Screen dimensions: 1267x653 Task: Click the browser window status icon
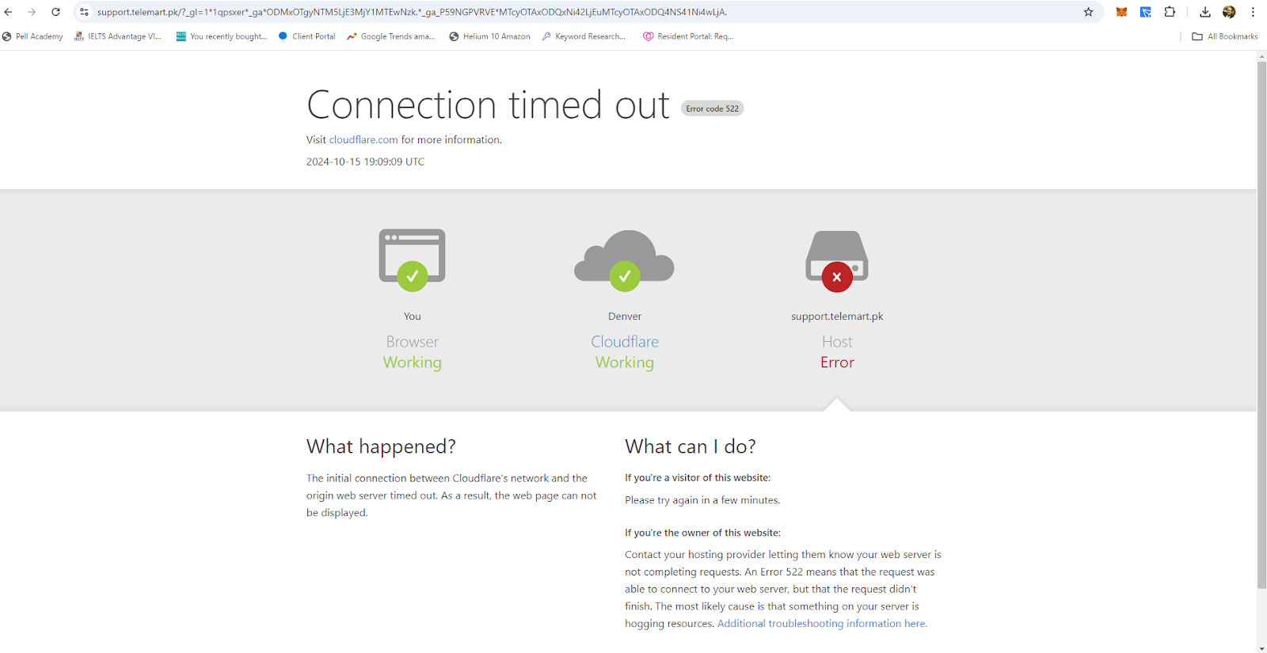click(x=412, y=260)
